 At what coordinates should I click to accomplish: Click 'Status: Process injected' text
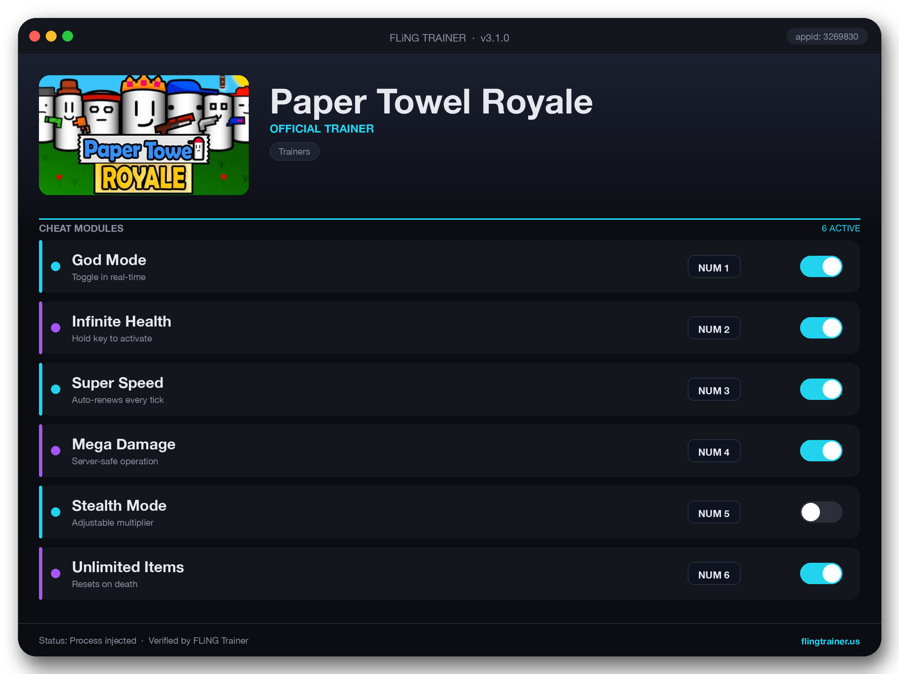coord(87,641)
